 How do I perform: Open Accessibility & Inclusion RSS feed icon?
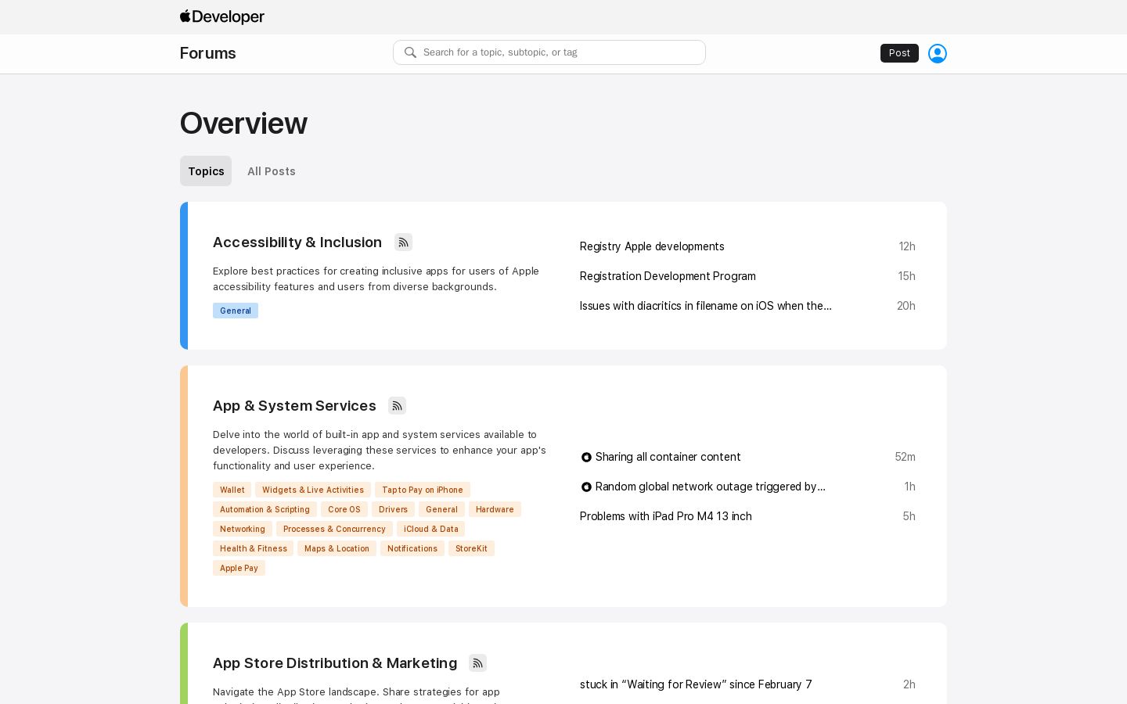pyautogui.click(x=403, y=242)
